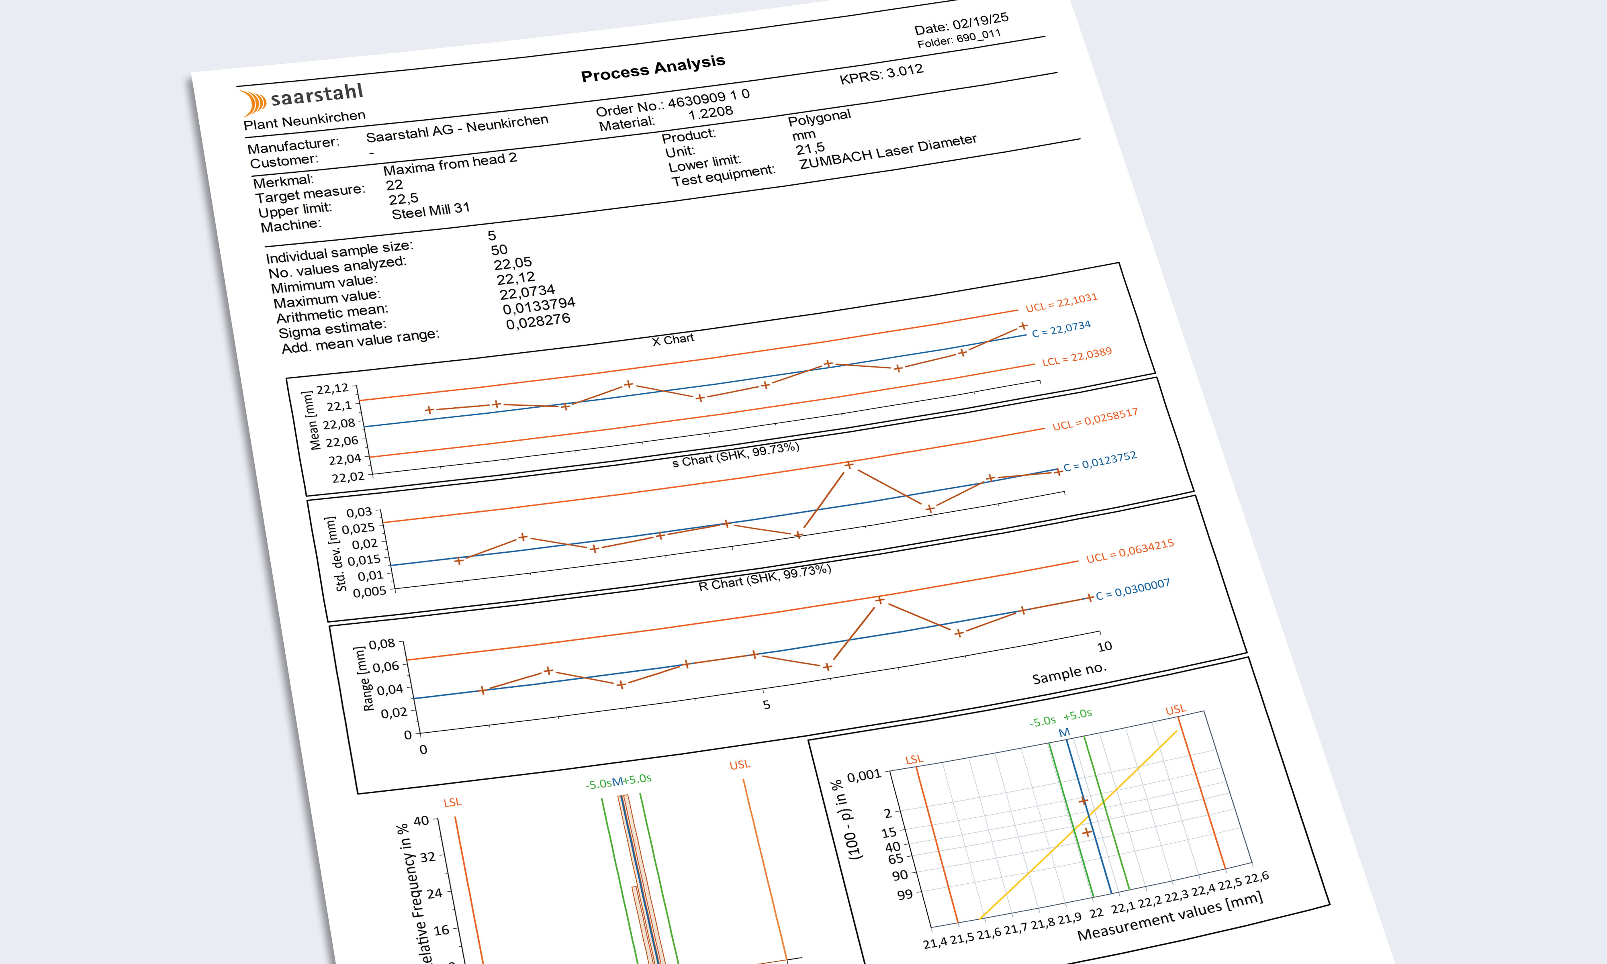Click the 's Chart (SHK, 99.73%)' title
Screen dimensions: 1607x964
(736, 455)
